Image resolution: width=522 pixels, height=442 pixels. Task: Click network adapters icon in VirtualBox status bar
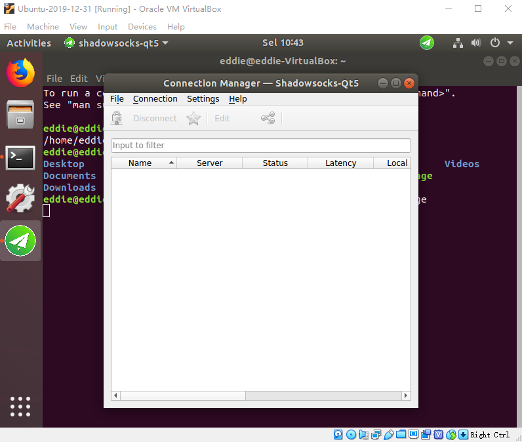coord(376,434)
